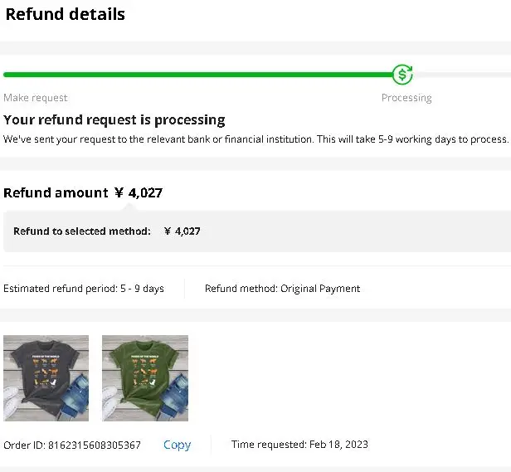Click the Order ID number text
The width and height of the screenshot is (511, 472).
click(72, 445)
